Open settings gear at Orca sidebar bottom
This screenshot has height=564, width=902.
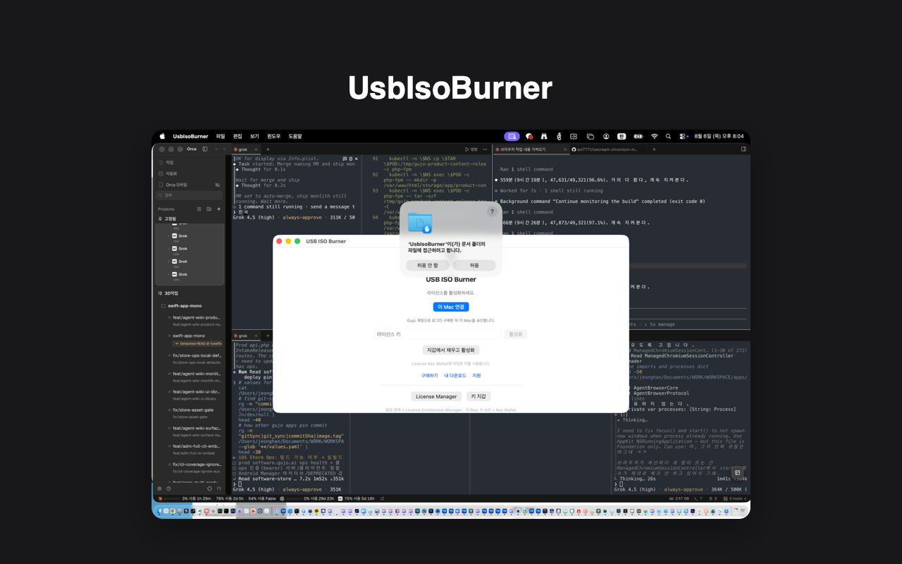click(x=159, y=488)
